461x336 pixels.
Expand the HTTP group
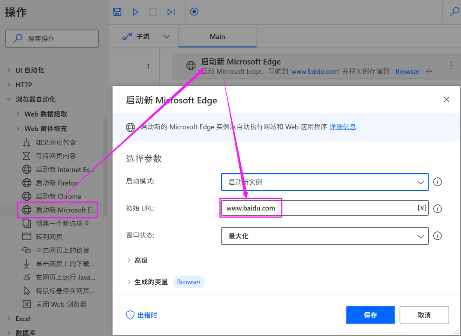(9, 85)
